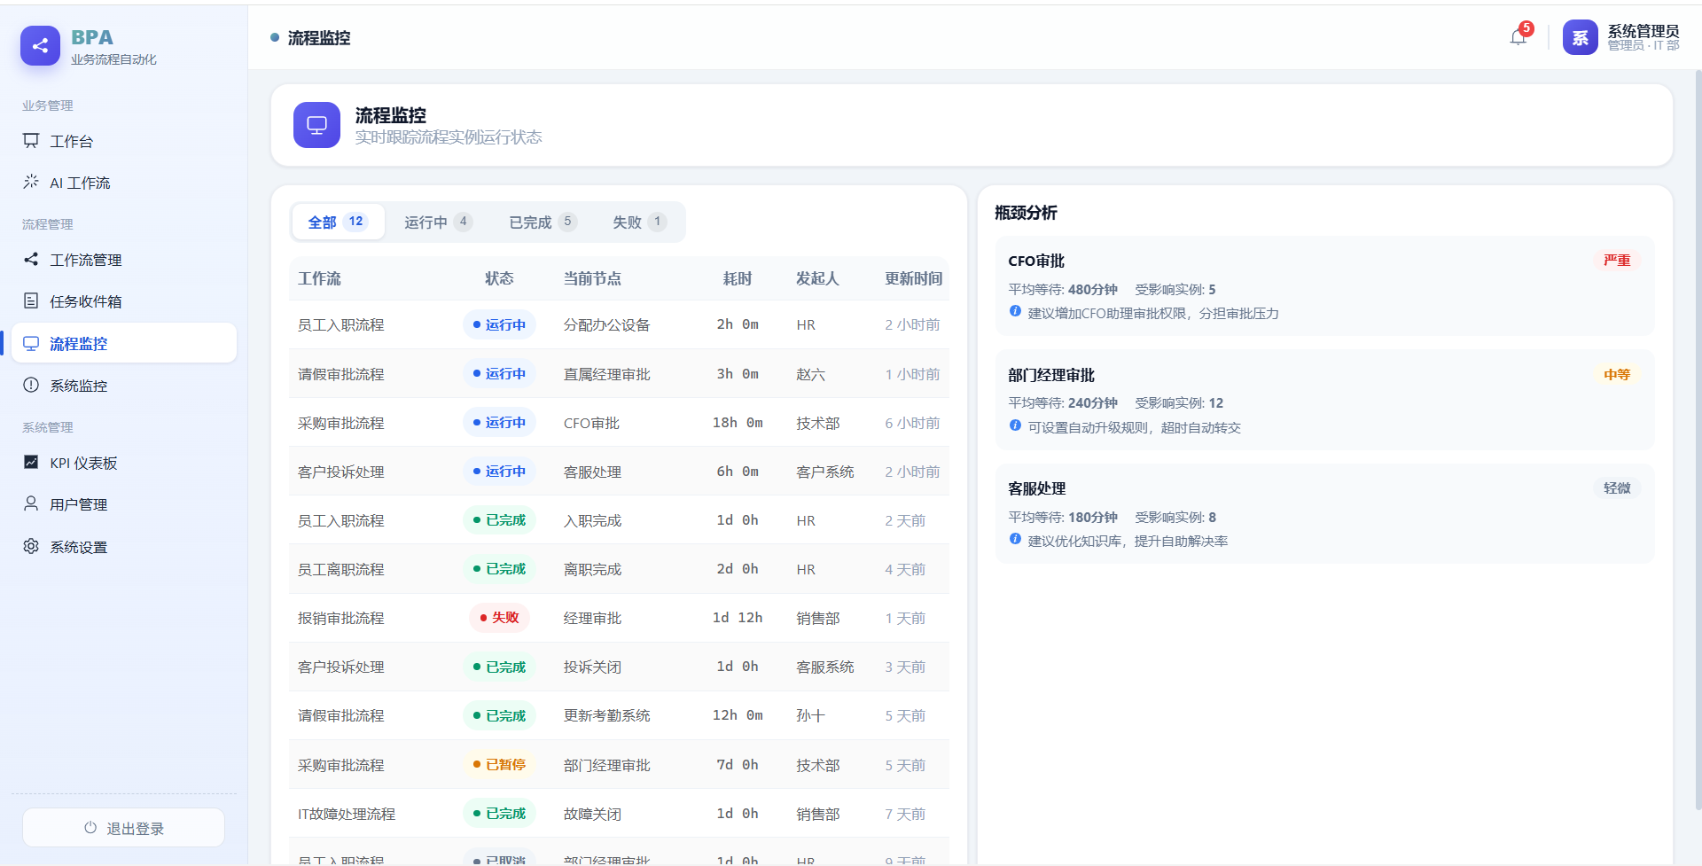Click the 工作流 column header
Viewport: 1702px width, 866px height.
(x=319, y=278)
